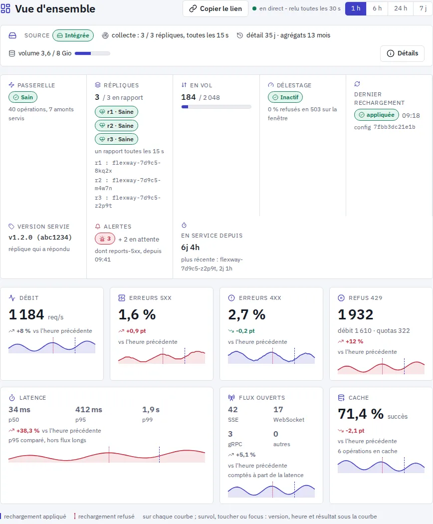The height and width of the screenshot is (524, 433).
Task: Click the ERREURS 4XX warning circle icon
Action: [x=231, y=298]
